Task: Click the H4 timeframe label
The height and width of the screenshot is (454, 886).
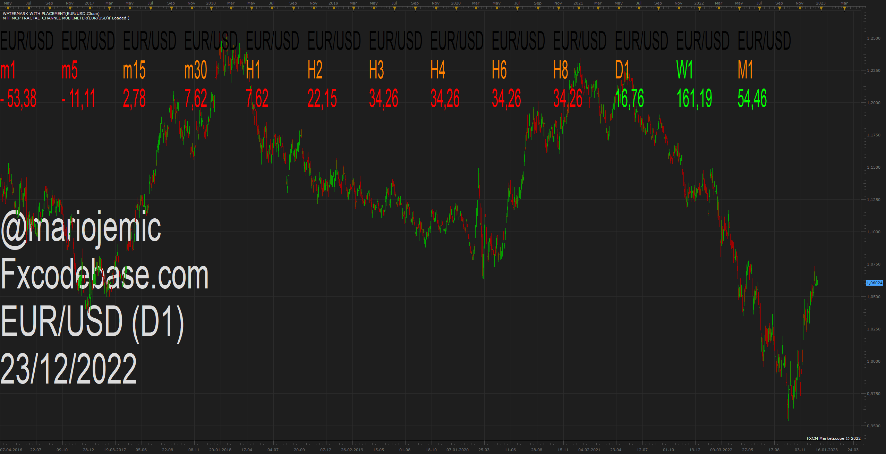Action: [438, 70]
